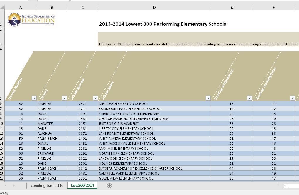Select FAIRMOUNT PARK ELEMENTARY SCHOOL cell
This screenshot has height=195, width=299.
pos(154,109)
